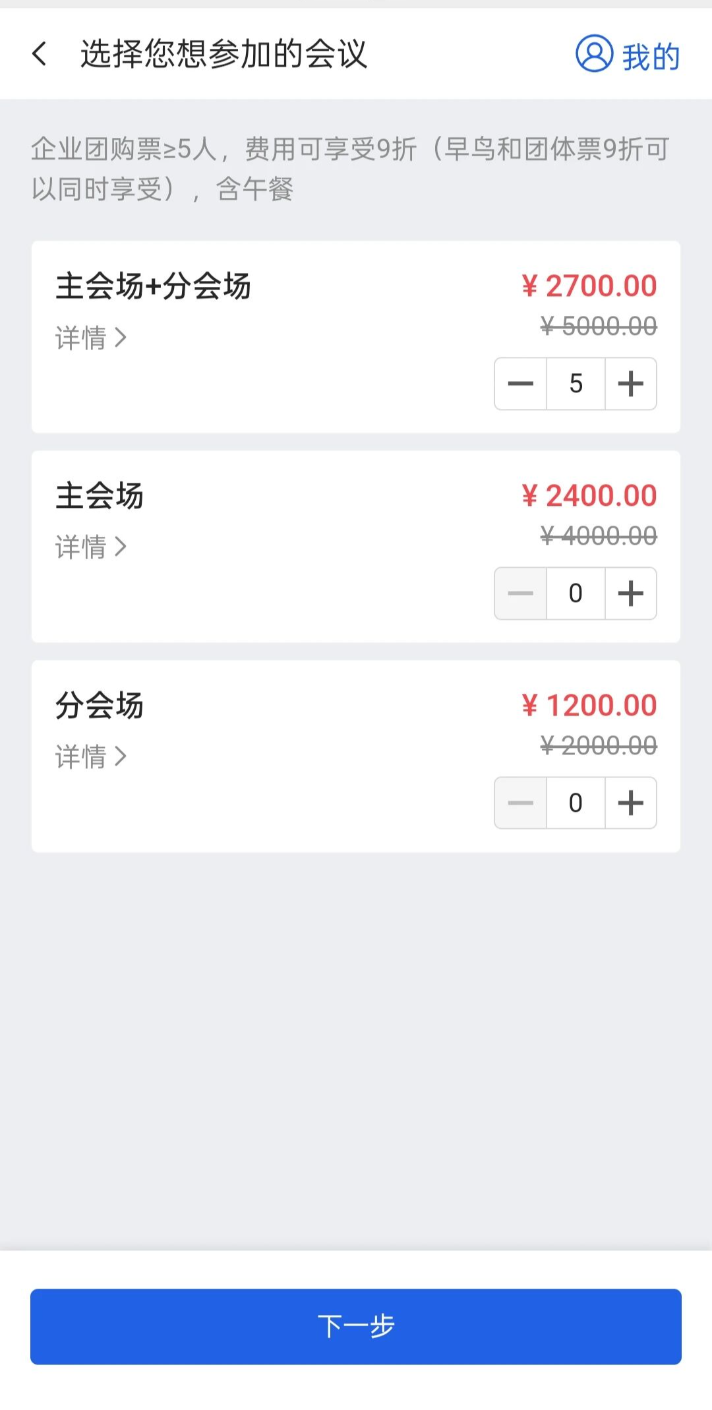Screen dimensions: 712x1410
Task: Expand 详情 for 主会场+分会场
Action: click(91, 338)
